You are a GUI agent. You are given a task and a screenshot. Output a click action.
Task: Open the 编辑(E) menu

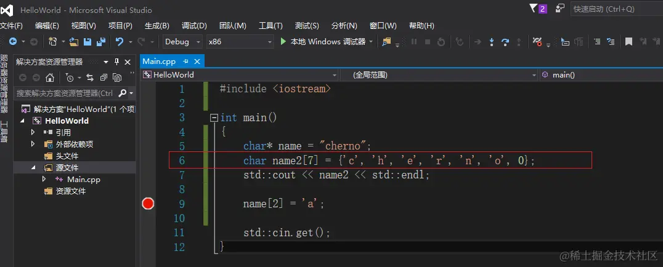[x=47, y=26]
